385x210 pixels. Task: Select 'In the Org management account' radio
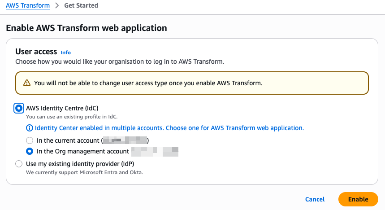click(x=30, y=151)
